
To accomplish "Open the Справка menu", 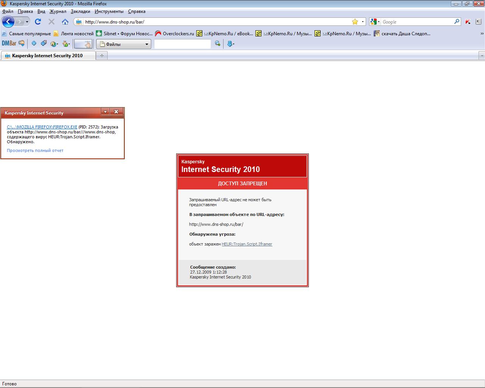I will 137,11.
